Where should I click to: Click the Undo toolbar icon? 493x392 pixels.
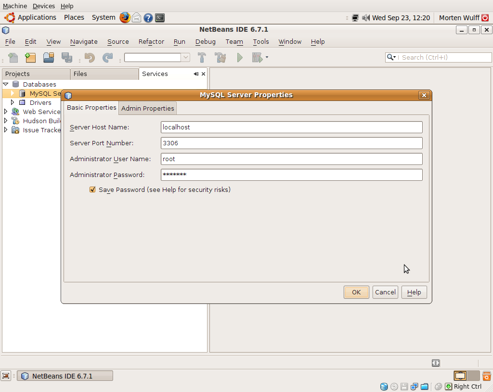90,58
